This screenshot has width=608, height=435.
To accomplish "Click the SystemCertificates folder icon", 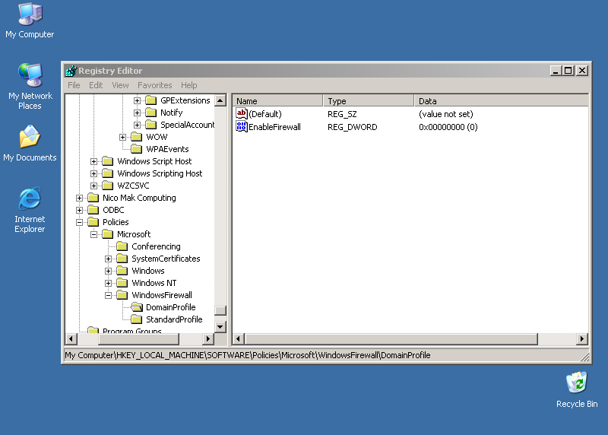I will (122, 259).
